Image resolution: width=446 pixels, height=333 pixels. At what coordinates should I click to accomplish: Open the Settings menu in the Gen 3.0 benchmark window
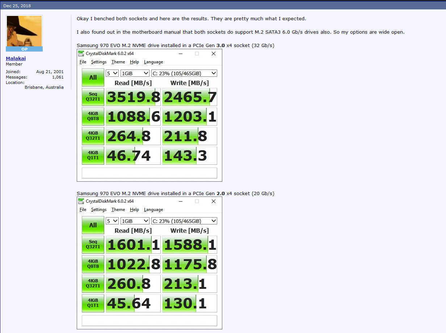pyautogui.click(x=99, y=62)
